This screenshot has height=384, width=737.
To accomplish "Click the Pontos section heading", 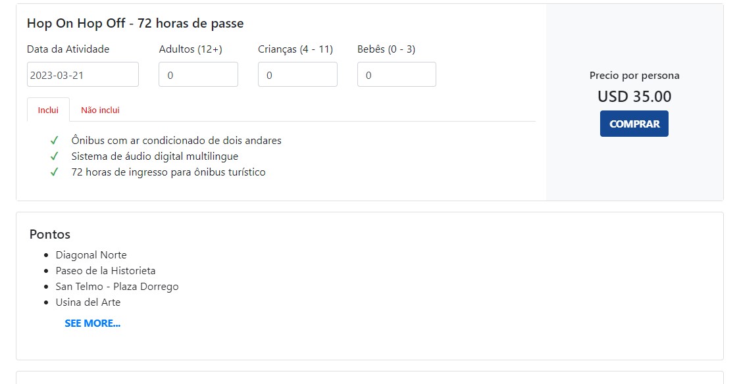I will click(x=50, y=235).
